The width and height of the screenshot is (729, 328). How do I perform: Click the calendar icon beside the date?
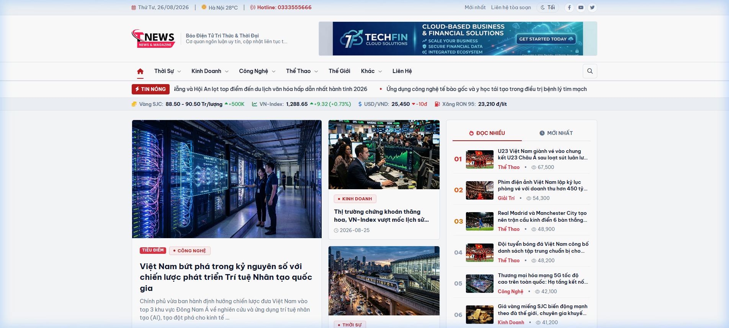[x=134, y=8]
